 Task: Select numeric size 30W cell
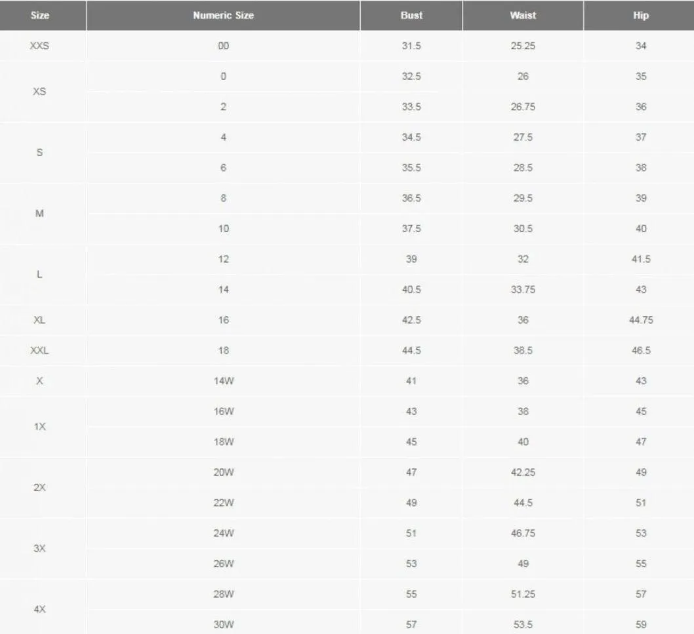[x=224, y=625]
